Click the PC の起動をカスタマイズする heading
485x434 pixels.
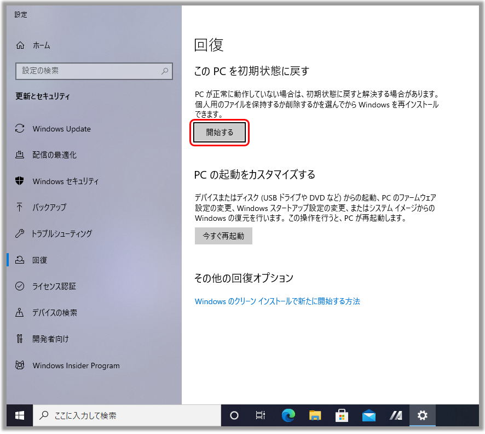[255, 175]
